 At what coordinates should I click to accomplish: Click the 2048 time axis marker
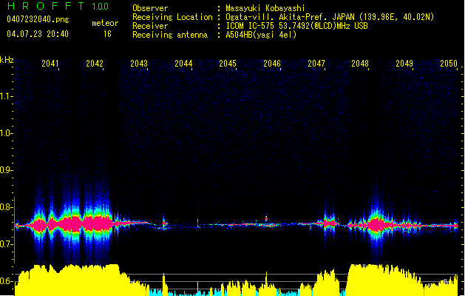tap(360, 64)
